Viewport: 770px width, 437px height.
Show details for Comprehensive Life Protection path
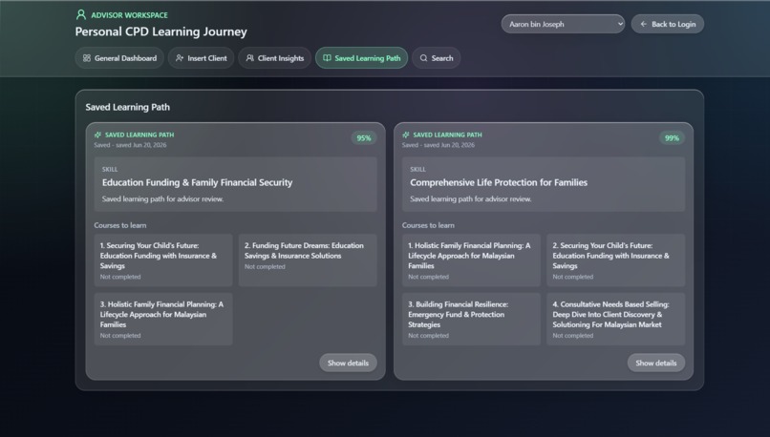655,363
